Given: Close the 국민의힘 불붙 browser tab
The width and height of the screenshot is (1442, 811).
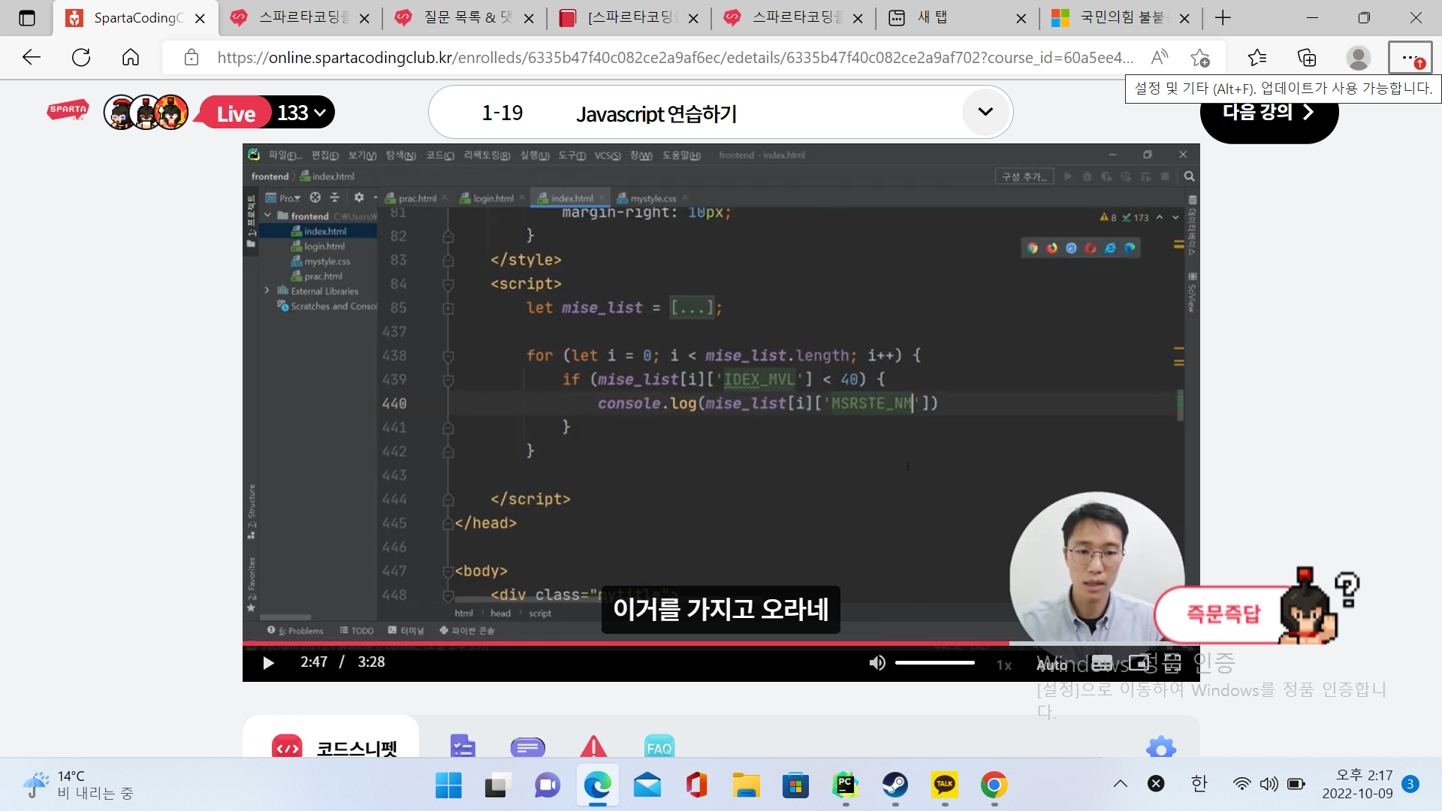Looking at the screenshot, I should pos(1185,18).
